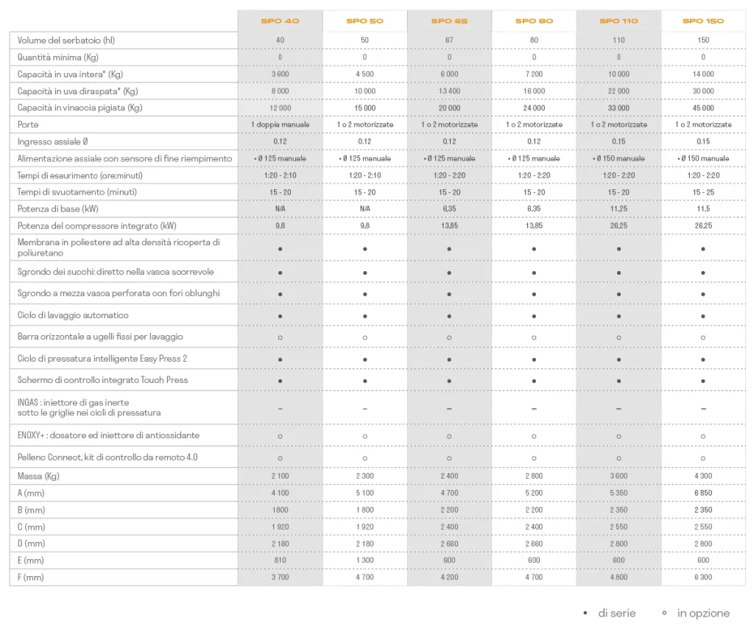Click F (mm) value '4 200' for SPO 65
This screenshot has width=754, height=632.
coord(449,577)
